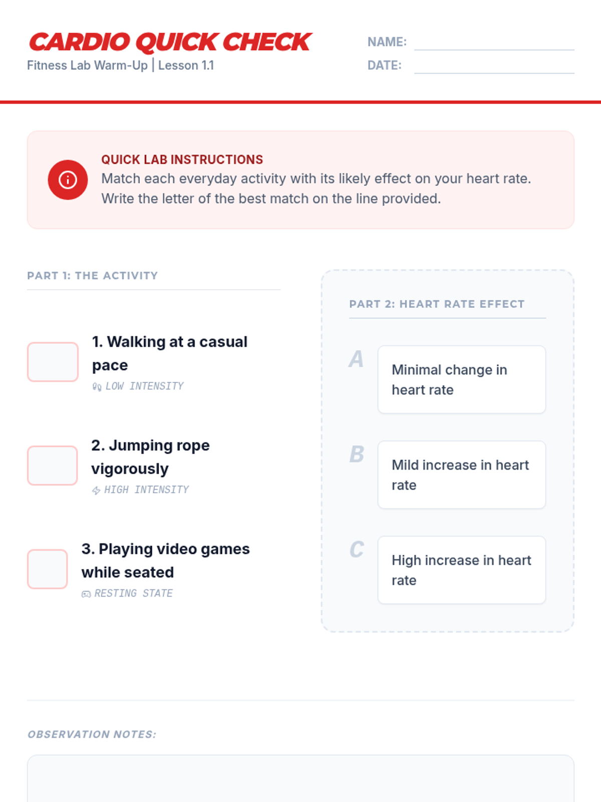Click the gamepad icon beside Resting State
The image size is (601, 802).
[86, 594]
